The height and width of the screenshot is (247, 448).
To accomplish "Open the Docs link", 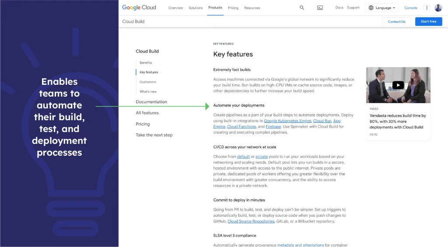I will pos(339,7).
